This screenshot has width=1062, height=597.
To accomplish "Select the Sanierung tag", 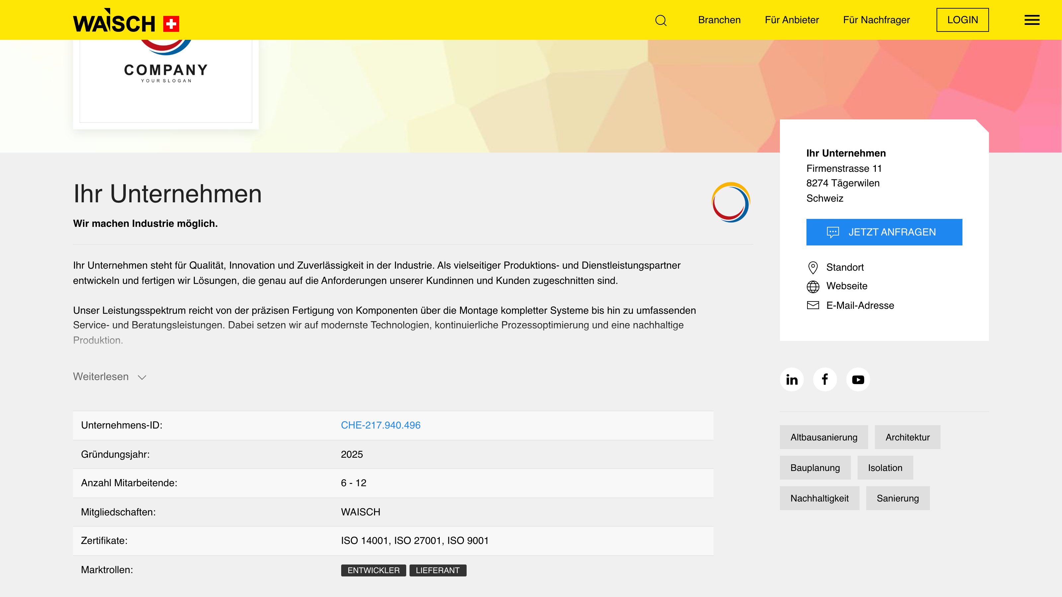I will coord(897,498).
